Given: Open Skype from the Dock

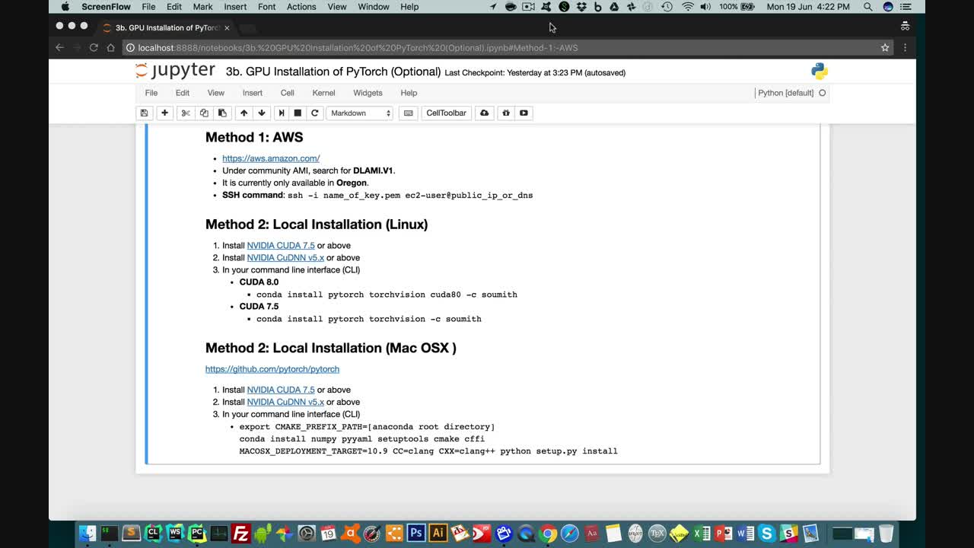Looking at the screenshot, I should point(766,533).
